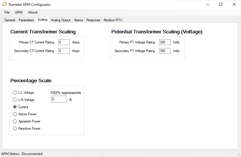
Task: Open the File menu
Action: click(x=7, y=12)
